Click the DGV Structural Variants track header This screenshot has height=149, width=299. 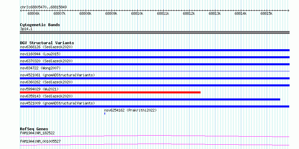47,43
